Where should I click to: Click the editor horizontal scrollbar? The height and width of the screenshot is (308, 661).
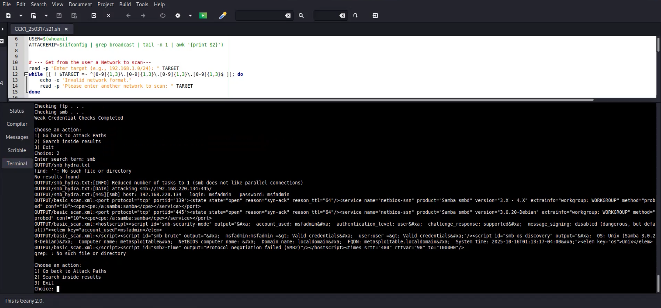pyautogui.click(x=301, y=100)
